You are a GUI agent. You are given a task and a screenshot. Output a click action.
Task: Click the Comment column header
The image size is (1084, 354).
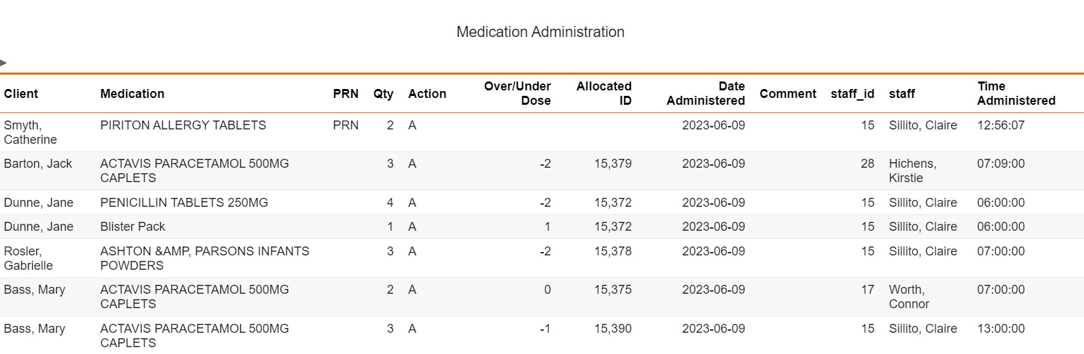788,94
